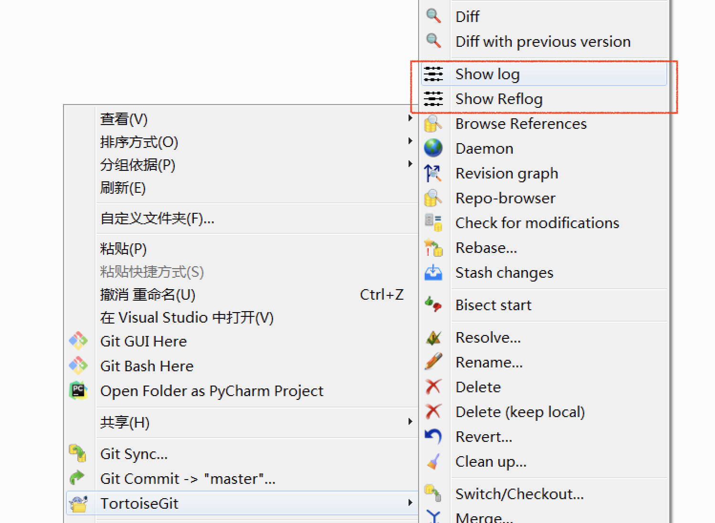This screenshot has height=523, width=715.
Task: Click the red X Delete icon
Action: click(433, 387)
